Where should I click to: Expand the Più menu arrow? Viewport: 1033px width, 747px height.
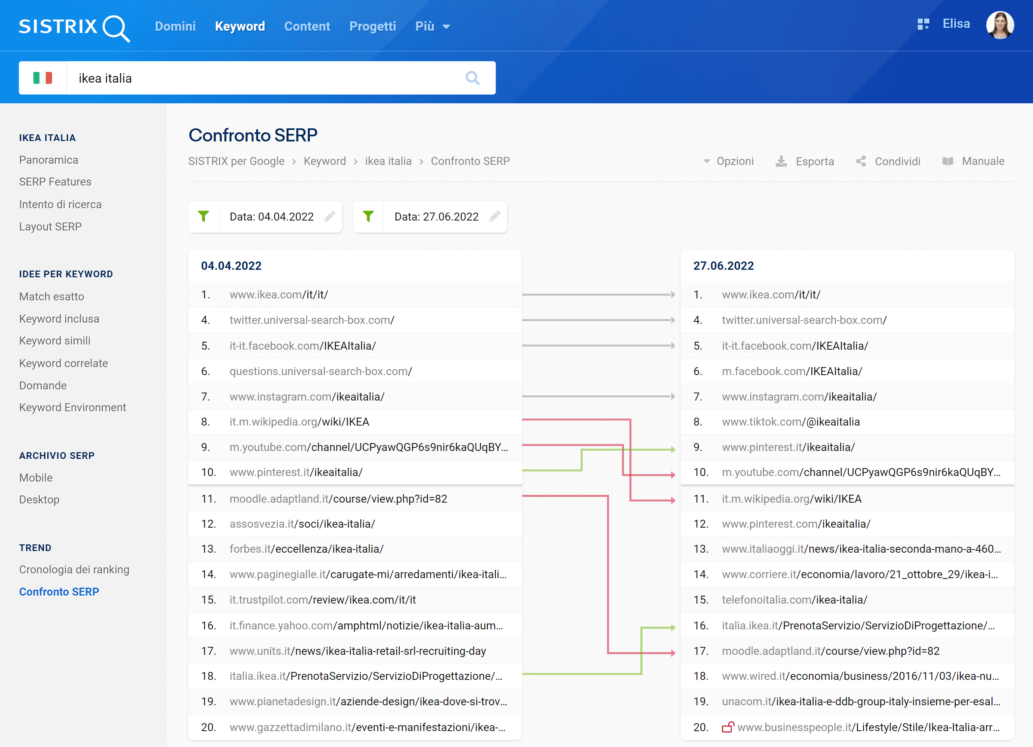point(446,27)
